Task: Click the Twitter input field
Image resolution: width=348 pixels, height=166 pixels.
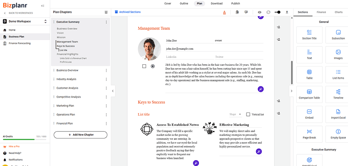Action: 239,57
